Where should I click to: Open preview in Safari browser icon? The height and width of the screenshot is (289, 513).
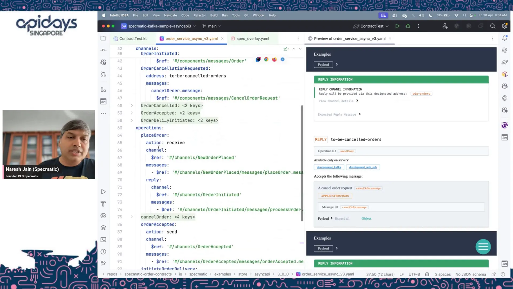coord(282,59)
